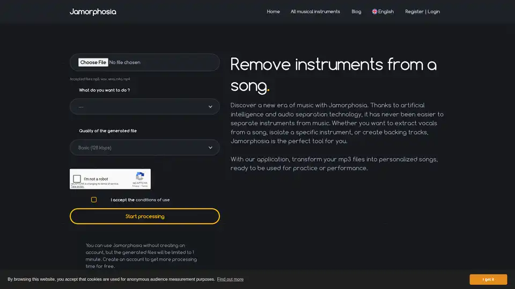Open the English language selector

pyautogui.click(x=386, y=11)
